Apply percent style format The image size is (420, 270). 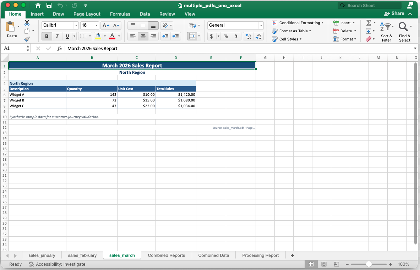pos(226,36)
